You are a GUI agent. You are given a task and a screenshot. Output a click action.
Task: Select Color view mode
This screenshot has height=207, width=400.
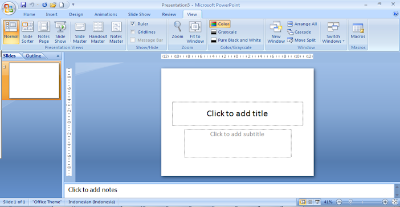click(220, 24)
